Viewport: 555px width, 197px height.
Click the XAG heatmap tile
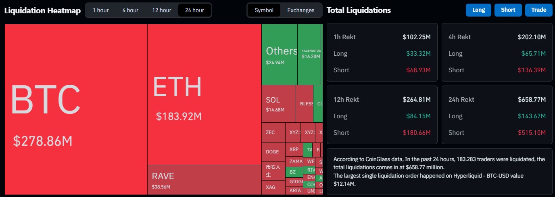coord(273,187)
